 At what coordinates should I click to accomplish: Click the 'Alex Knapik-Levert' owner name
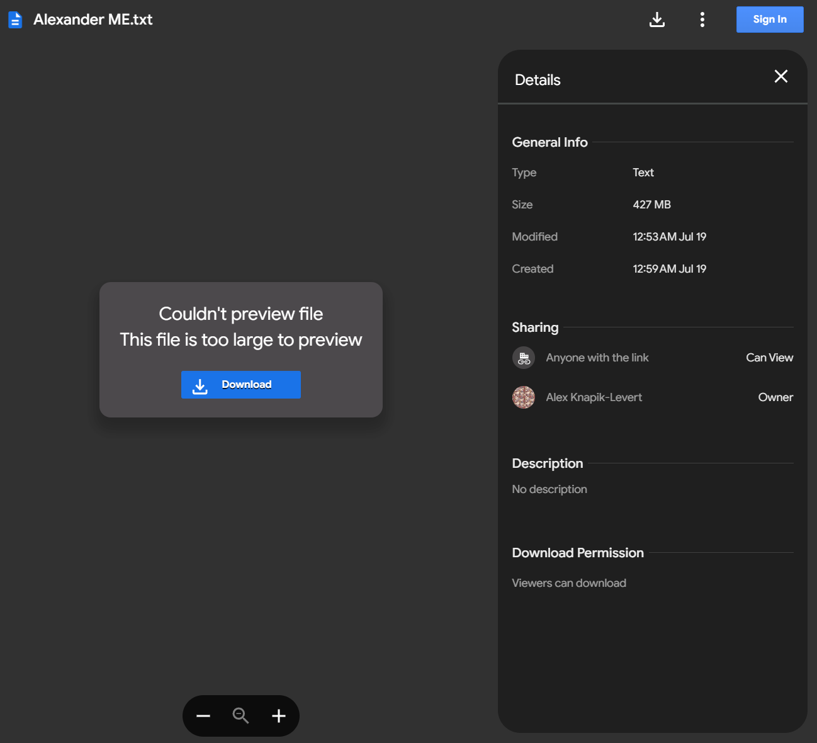tap(594, 397)
